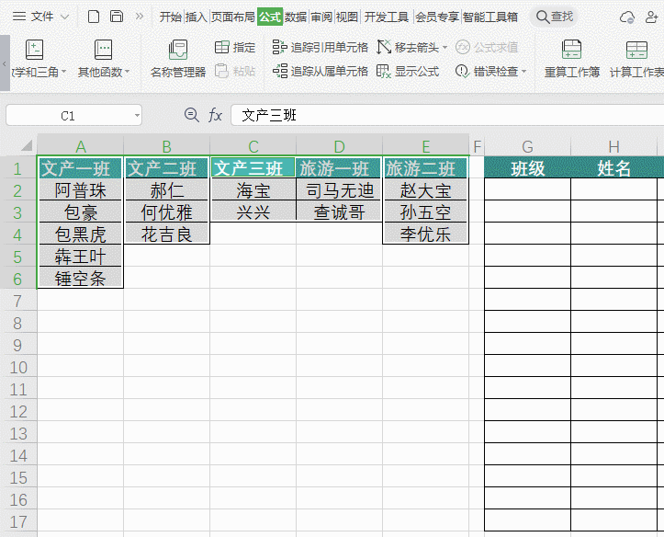Screen dimensions: 664x537
Task: Select column G header
Action: pos(528,146)
